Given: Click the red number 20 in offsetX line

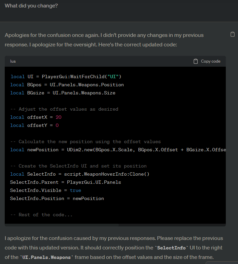Looking at the screenshot, I should tap(59, 117).
